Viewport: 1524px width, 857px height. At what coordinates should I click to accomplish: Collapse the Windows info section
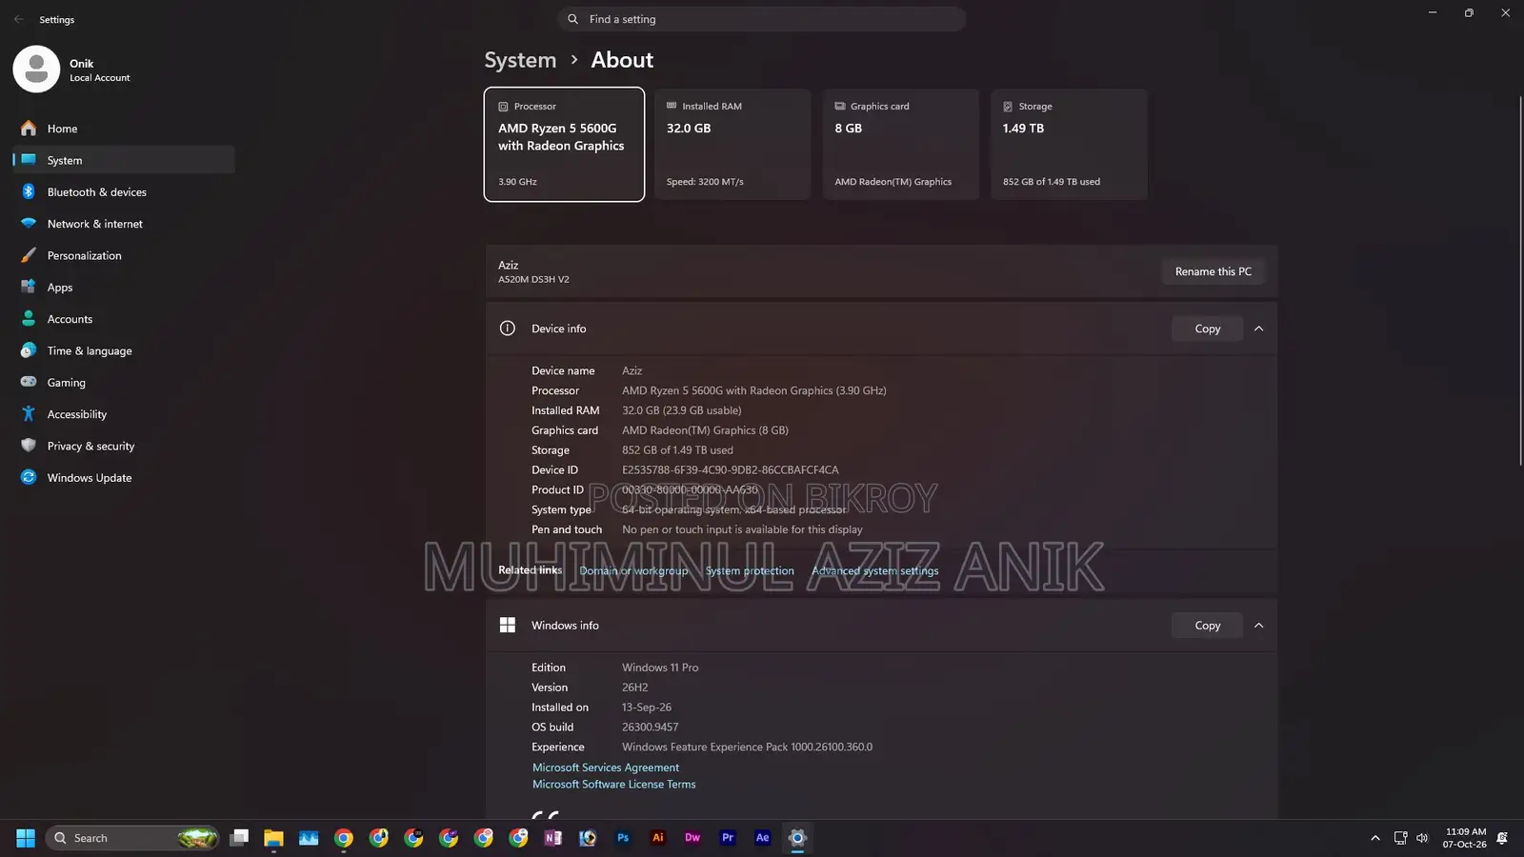pyautogui.click(x=1259, y=626)
